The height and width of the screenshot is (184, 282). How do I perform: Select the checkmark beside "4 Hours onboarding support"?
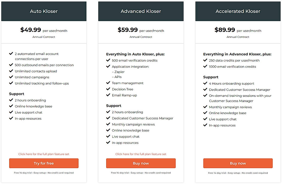[x=205, y=83]
